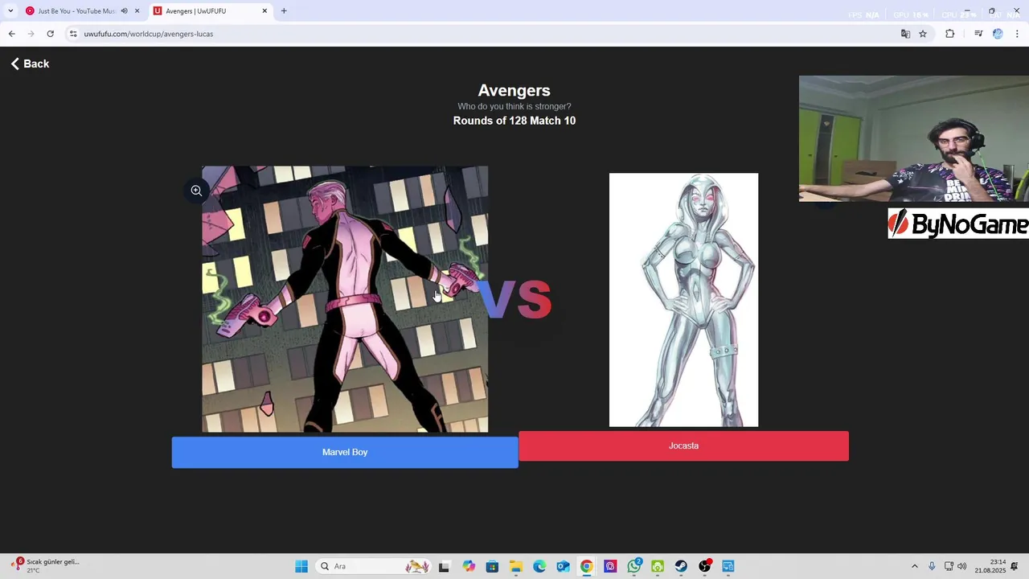Open the notifications bell icon
Viewport: 1029px width, 579px height.
[1015, 566]
